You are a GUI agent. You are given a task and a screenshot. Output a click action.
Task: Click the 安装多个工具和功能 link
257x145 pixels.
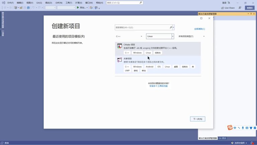tap(159, 86)
